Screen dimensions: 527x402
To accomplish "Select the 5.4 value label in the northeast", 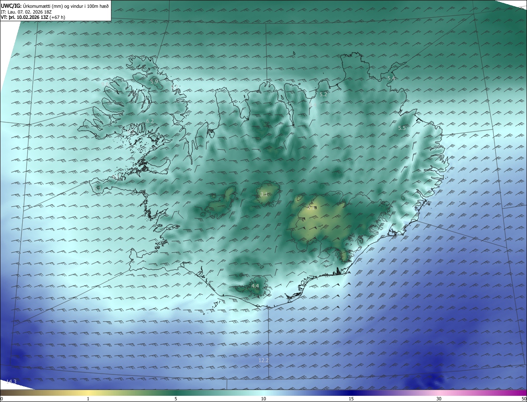I will pos(391,78).
